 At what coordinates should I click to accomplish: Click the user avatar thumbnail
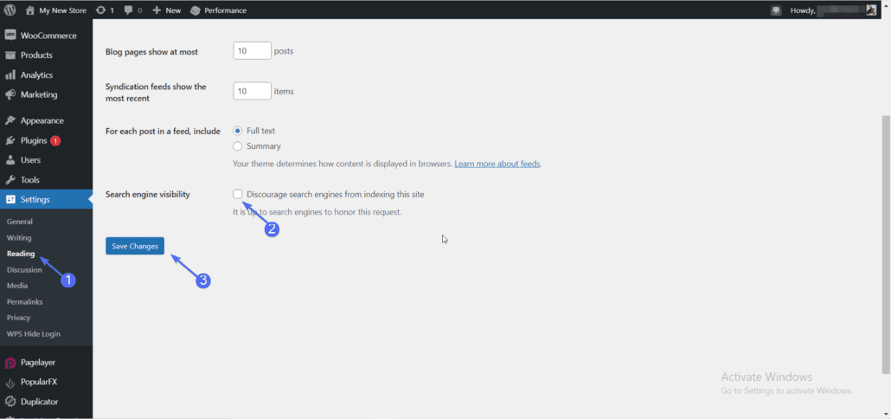871,10
